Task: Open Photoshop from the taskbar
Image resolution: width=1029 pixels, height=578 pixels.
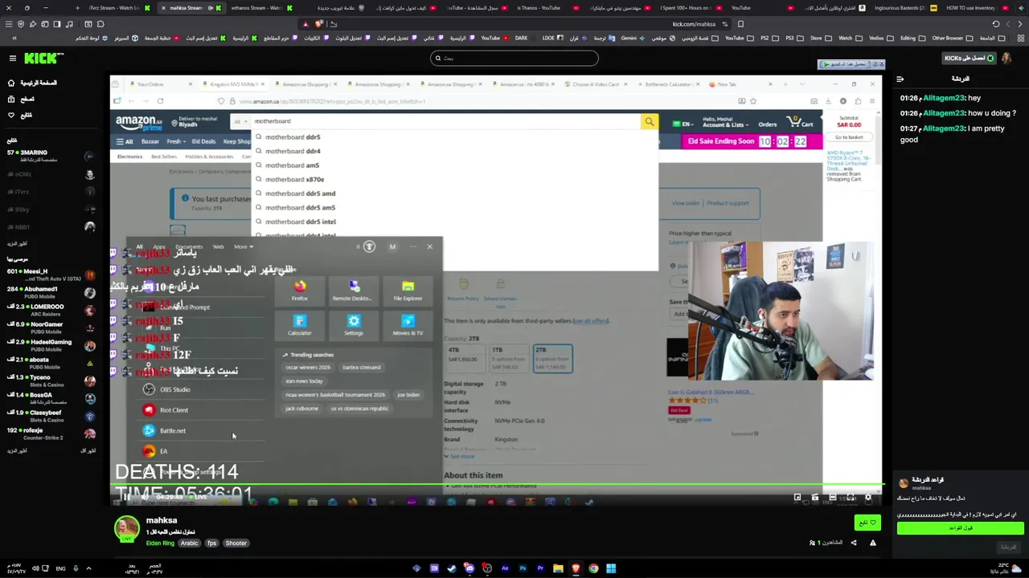Action: [523, 568]
